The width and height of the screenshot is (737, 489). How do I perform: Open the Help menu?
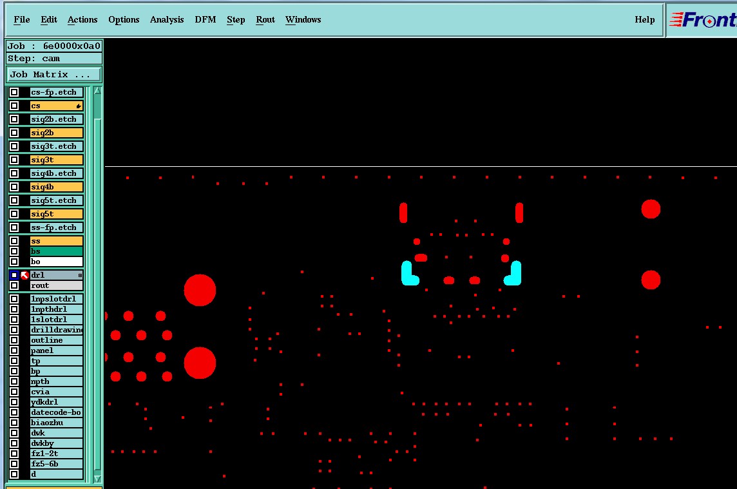coord(644,20)
